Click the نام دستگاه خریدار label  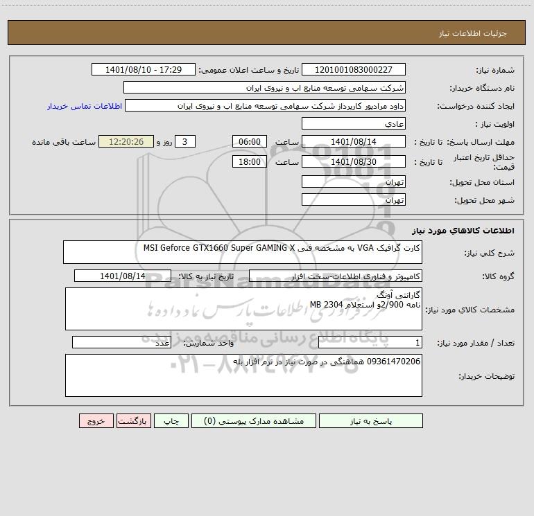click(482, 89)
